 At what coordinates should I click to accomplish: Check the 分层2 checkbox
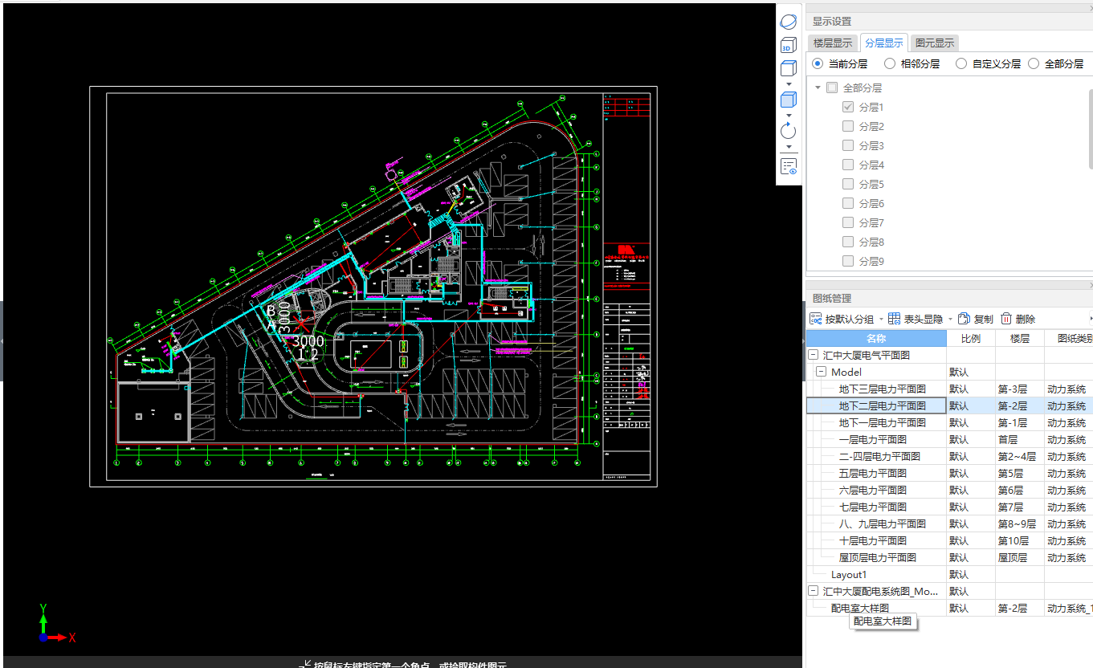pyautogui.click(x=848, y=126)
